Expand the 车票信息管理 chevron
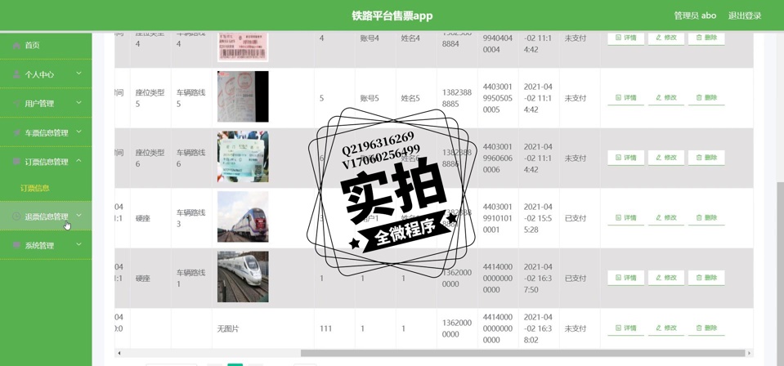Screen dimensions: 784x366 [79, 132]
